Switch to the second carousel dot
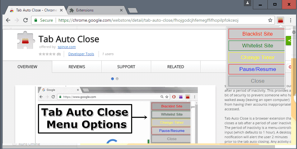 (117, 79)
